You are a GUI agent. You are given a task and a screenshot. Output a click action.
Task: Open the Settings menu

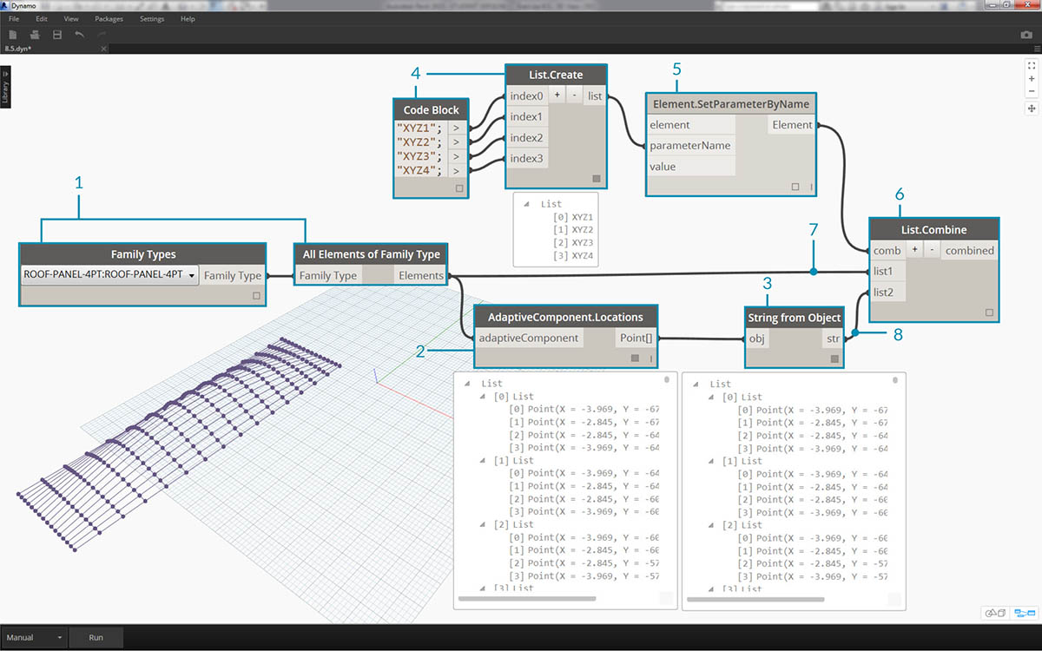[x=151, y=18]
